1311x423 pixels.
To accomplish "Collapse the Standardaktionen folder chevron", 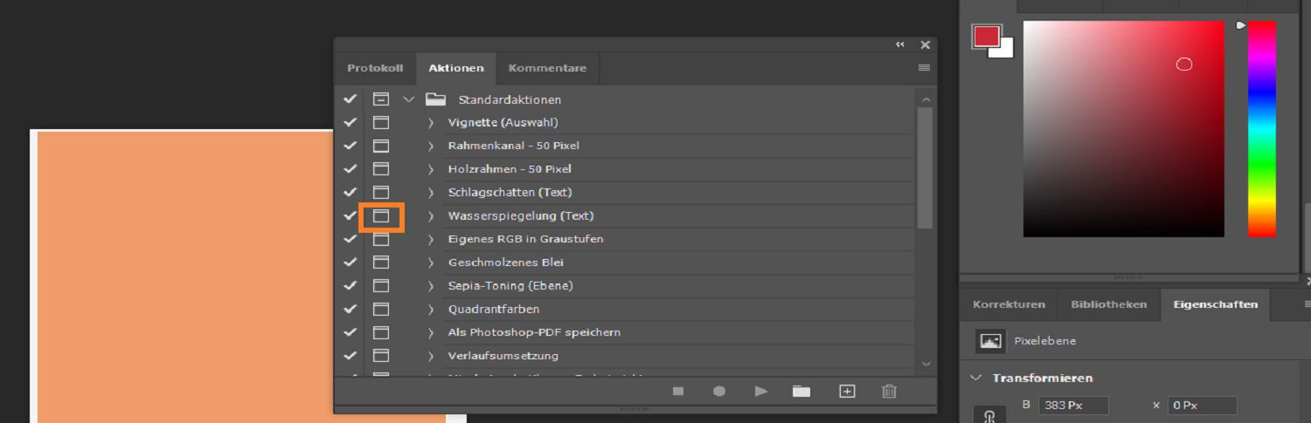I will coord(408,99).
